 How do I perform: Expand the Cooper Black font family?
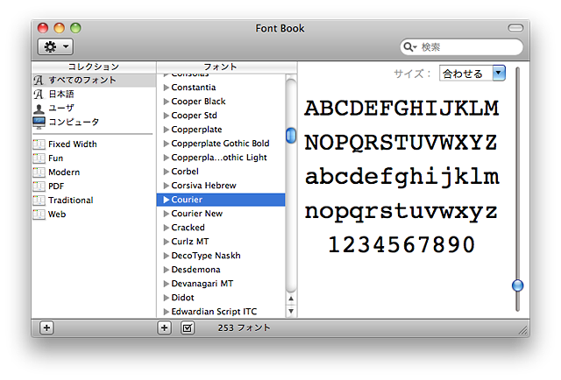click(166, 102)
